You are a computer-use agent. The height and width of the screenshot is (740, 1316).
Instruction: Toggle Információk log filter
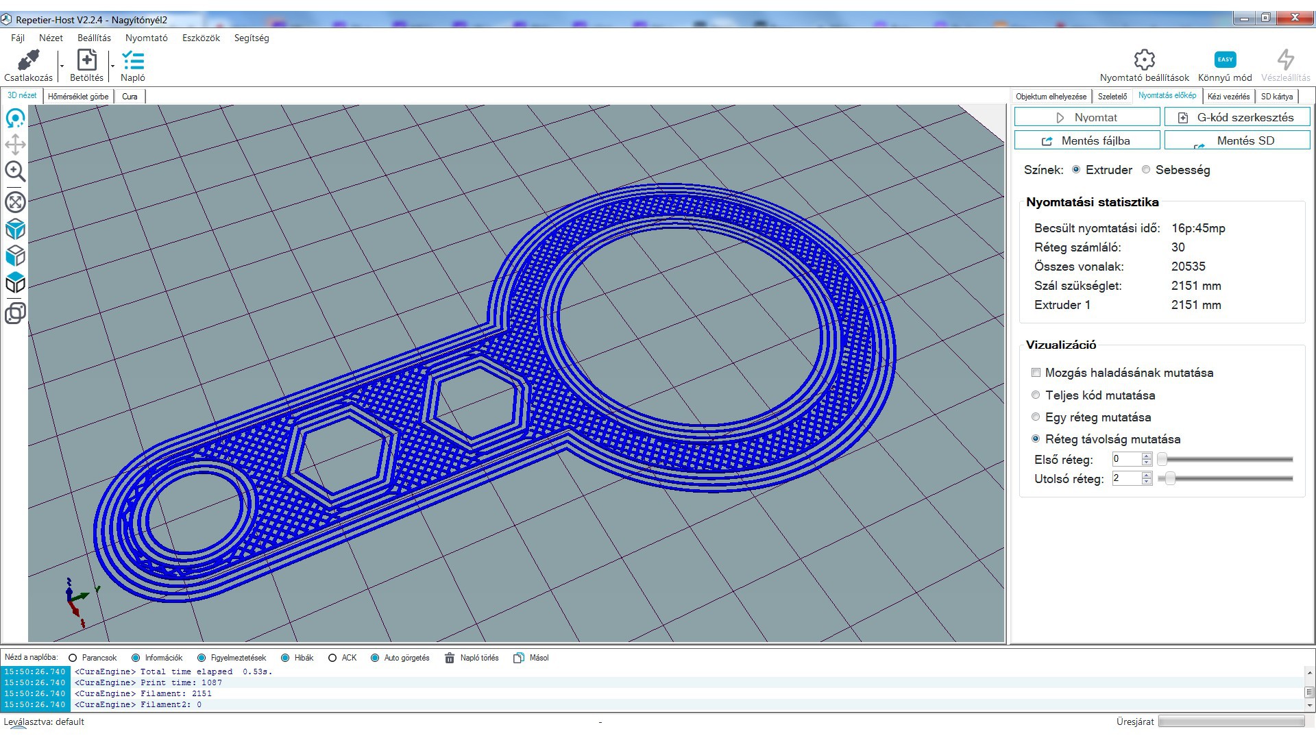click(x=136, y=658)
